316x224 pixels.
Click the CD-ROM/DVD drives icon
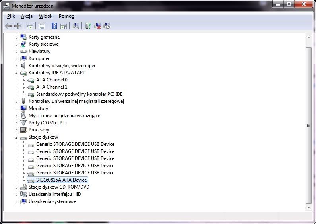point(23,187)
